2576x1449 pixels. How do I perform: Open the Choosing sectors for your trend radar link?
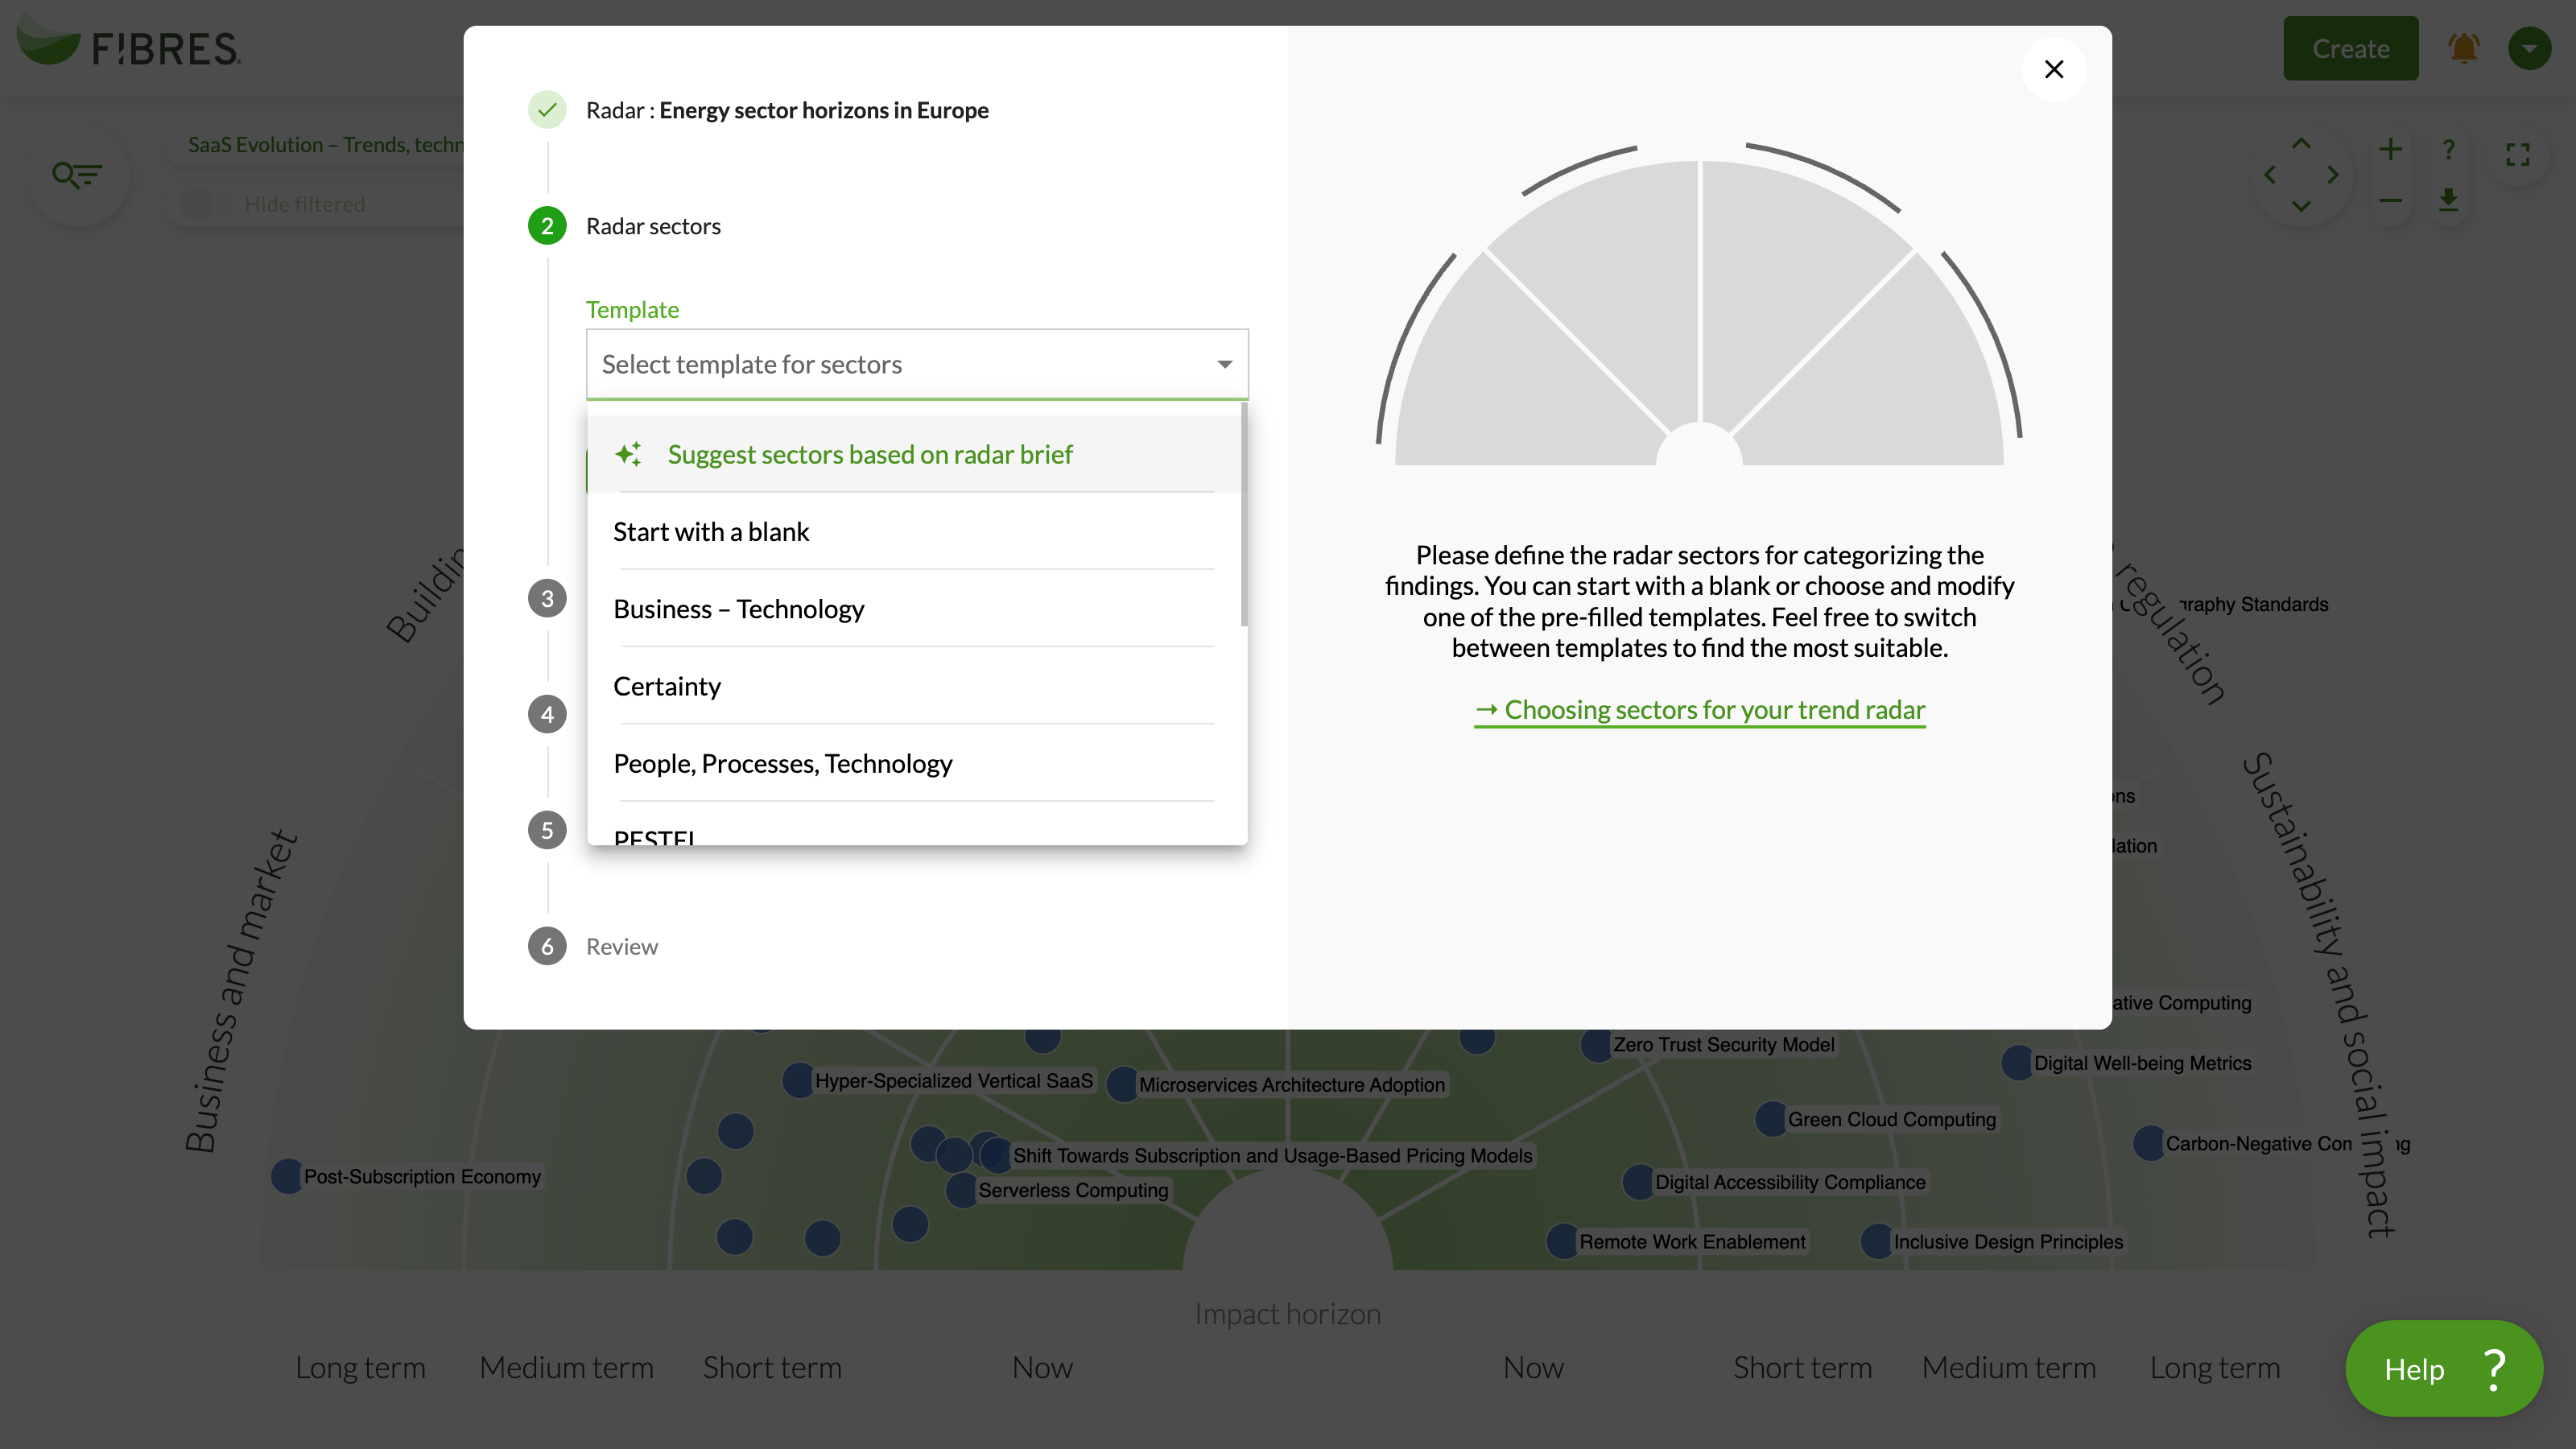coord(1698,709)
